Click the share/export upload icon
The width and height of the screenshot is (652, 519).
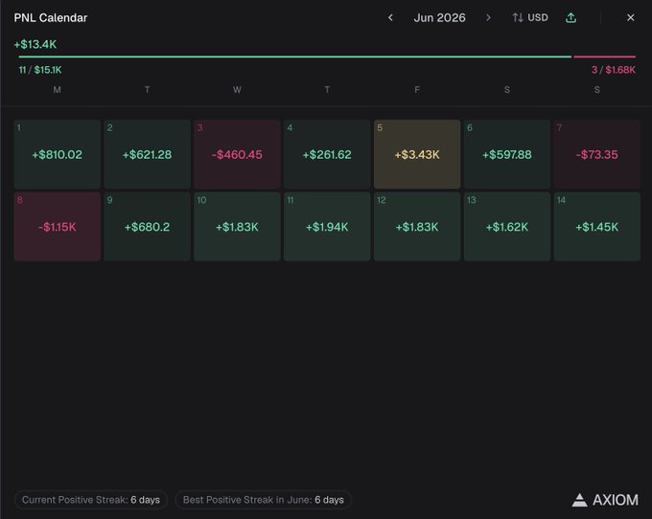click(570, 17)
